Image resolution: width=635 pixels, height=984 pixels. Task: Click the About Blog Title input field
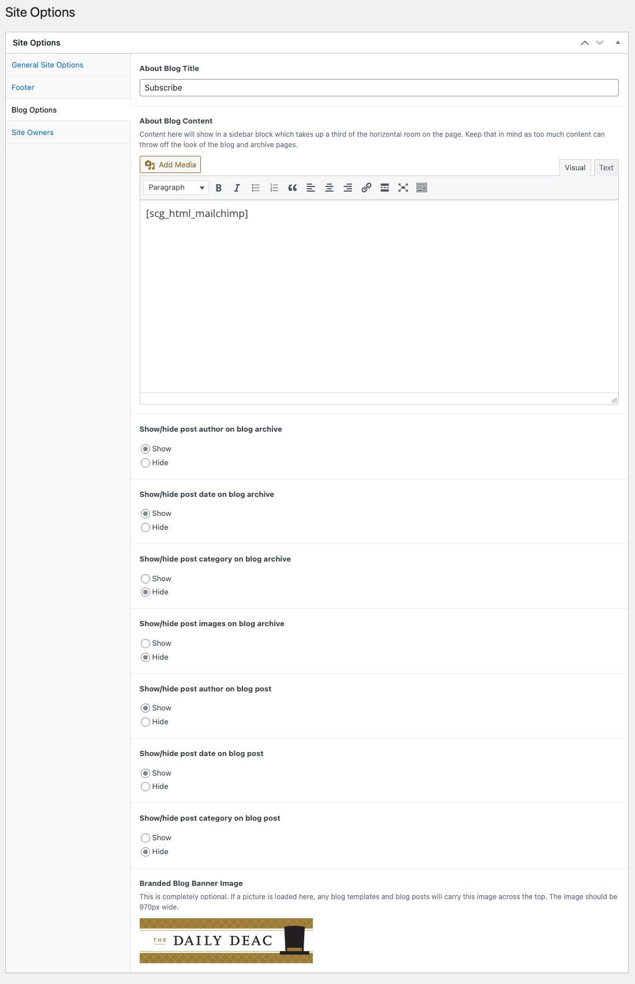[x=379, y=88]
